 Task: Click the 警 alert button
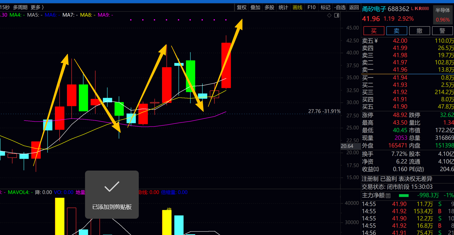(442, 31)
